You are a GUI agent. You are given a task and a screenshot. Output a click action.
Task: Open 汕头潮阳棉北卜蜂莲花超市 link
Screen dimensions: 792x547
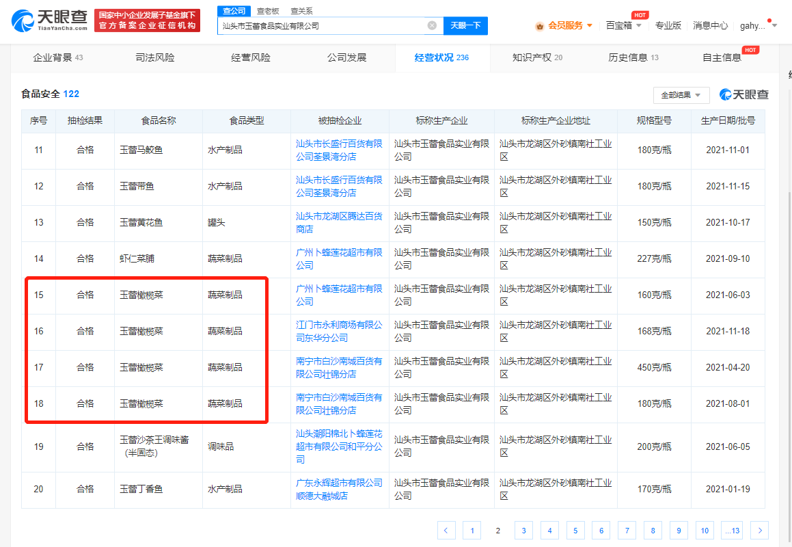pos(339,446)
